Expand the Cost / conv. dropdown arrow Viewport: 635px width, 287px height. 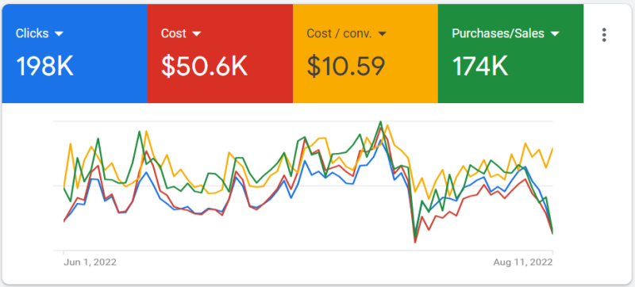click(x=383, y=34)
